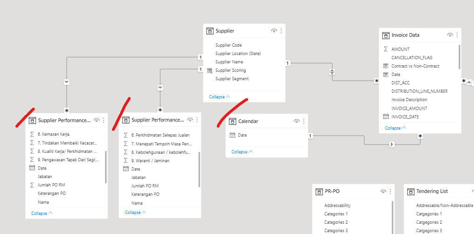Click scrollbar in table listing Waranti / Jaminan
The width and height of the screenshot is (474, 234).
[199, 169]
